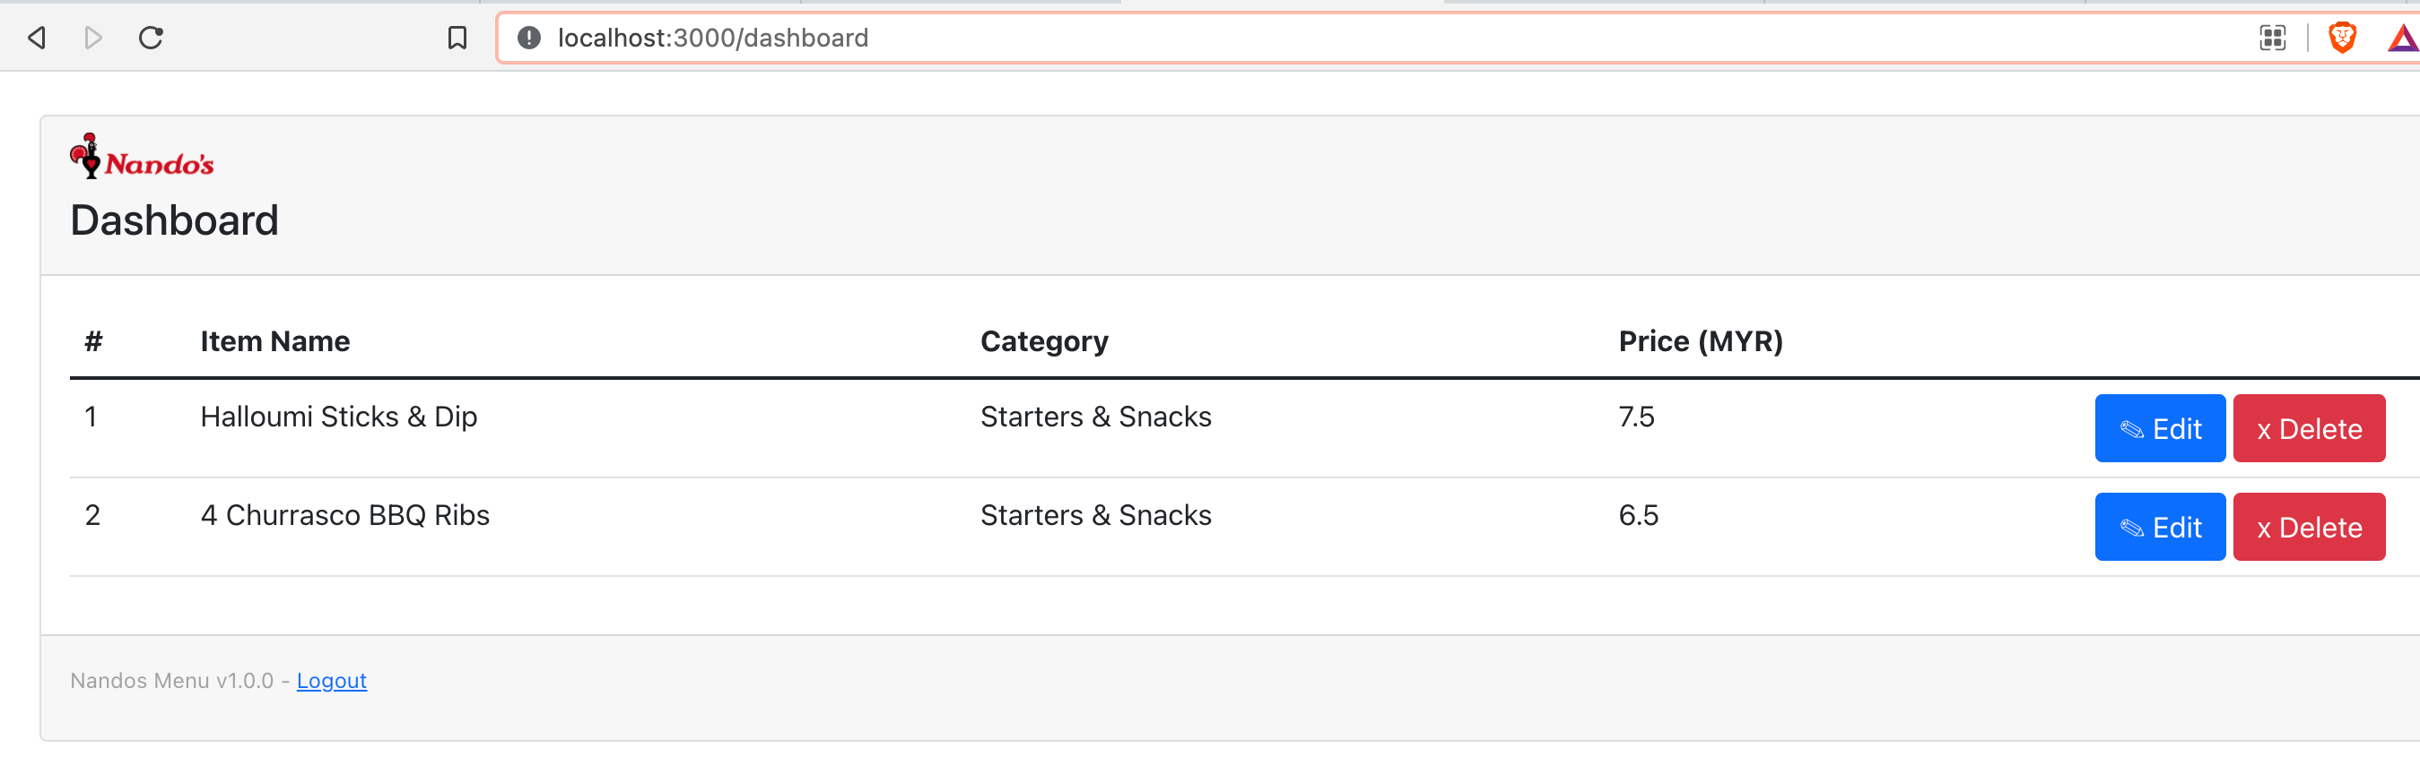Image resolution: width=2420 pixels, height=774 pixels.
Task: Open the Brave Rewards triangle icon
Action: pyautogui.click(x=2402, y=39)
